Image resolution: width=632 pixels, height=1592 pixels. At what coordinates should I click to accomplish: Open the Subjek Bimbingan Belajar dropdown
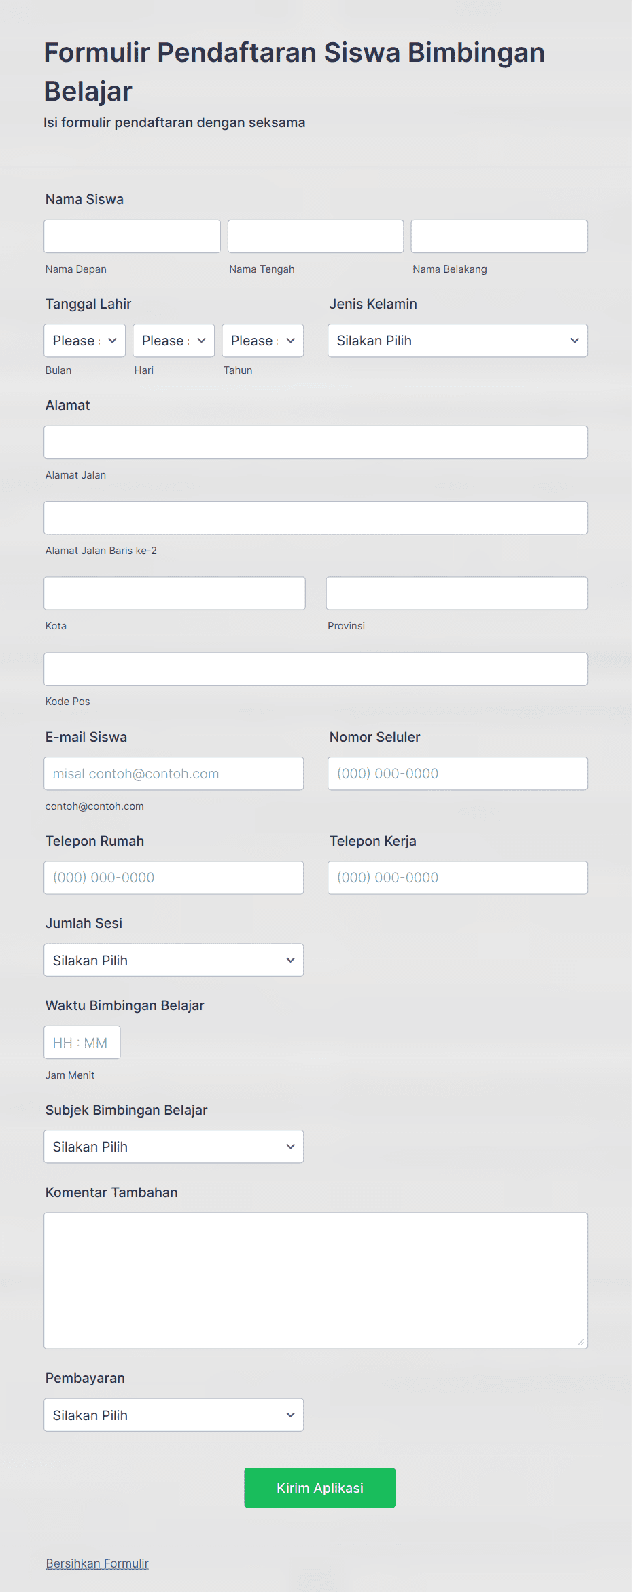click(173, 1146)
